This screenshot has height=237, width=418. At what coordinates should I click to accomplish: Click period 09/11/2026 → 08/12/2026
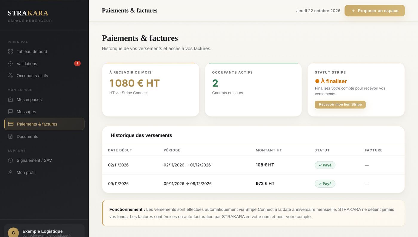click(x=188, y=184)
